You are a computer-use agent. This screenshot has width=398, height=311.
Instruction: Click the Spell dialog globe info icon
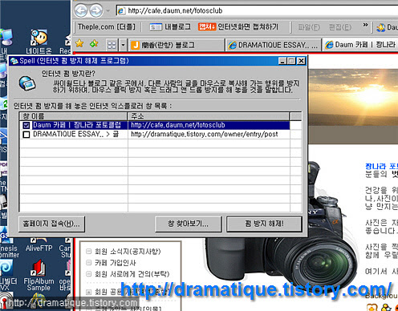coord(27,83)
